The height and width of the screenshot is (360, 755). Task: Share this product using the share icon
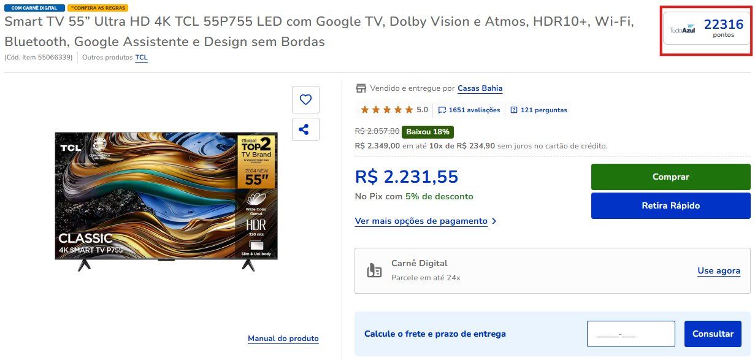pos(305,129)
